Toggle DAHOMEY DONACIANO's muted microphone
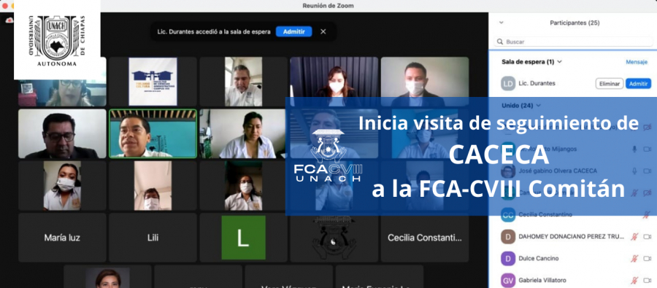This screenshot has width=657, height=288. point(635,236)
